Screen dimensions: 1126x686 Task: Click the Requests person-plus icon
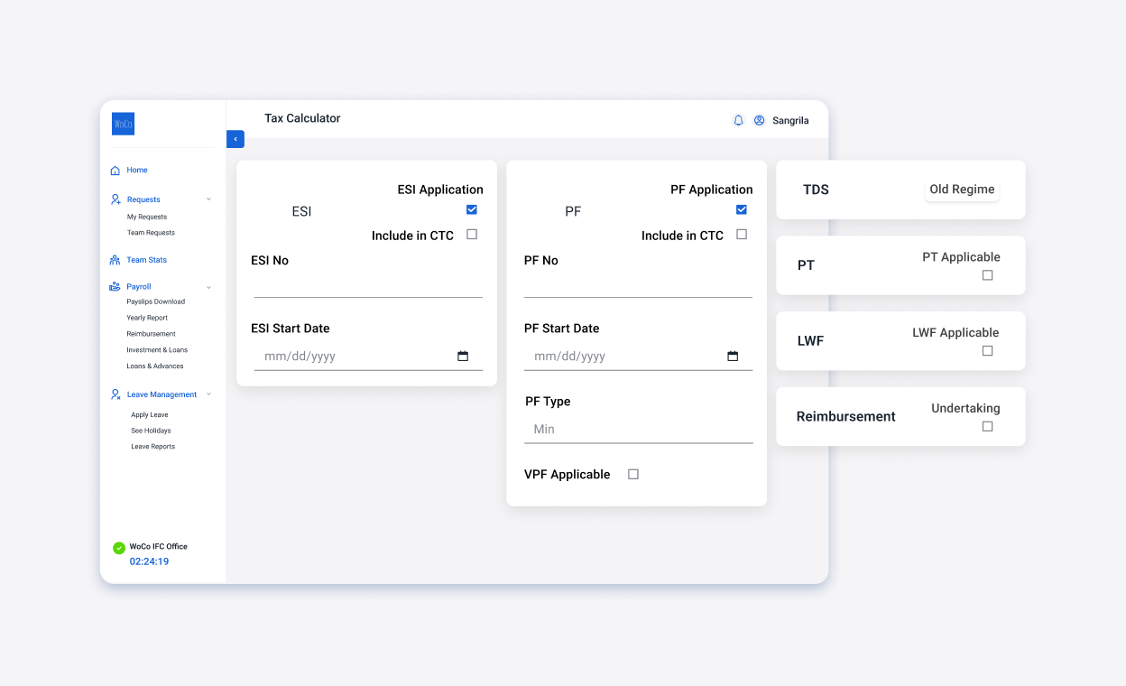[115, 199]
